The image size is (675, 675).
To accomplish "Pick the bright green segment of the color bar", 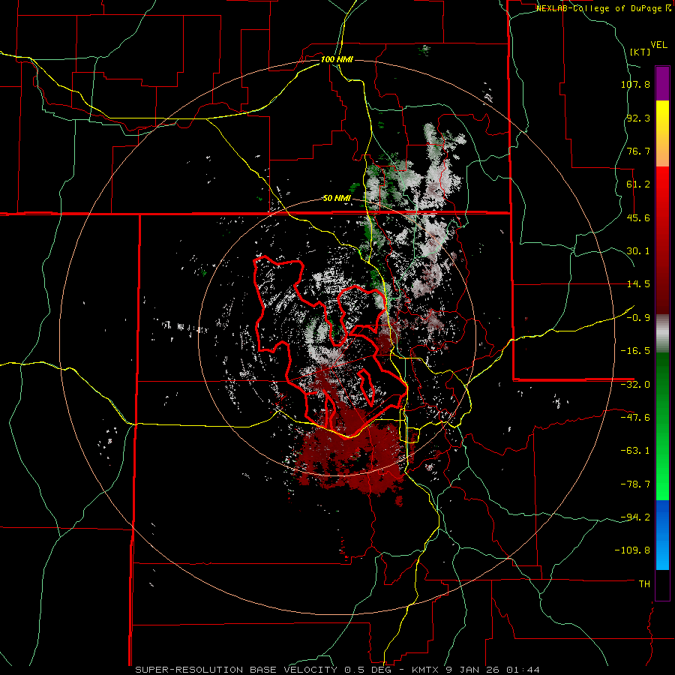I will click(x=662, y=426).
